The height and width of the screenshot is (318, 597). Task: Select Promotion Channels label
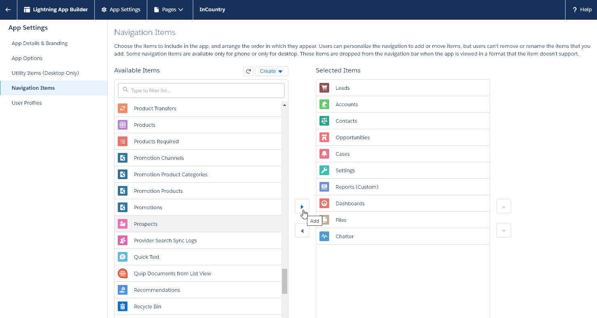[x=159, y=158]
